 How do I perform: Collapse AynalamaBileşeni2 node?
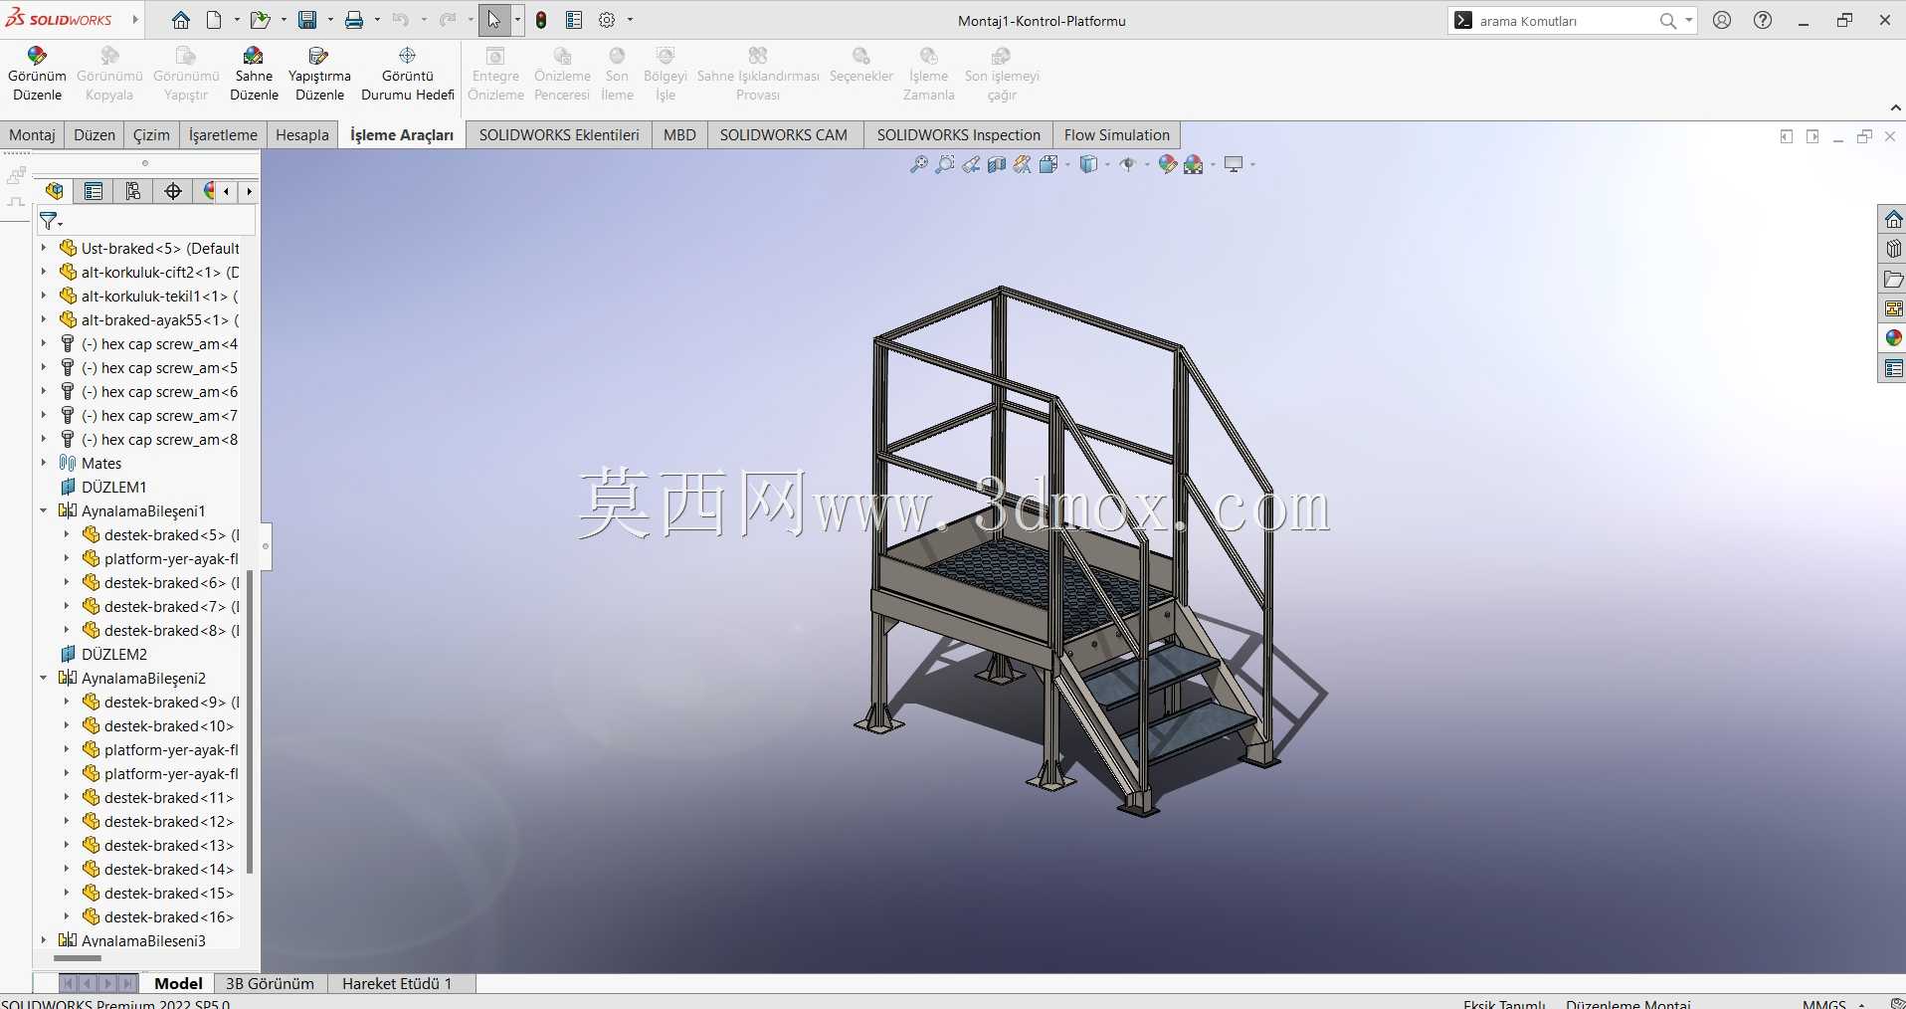click(x=44, y=678)
